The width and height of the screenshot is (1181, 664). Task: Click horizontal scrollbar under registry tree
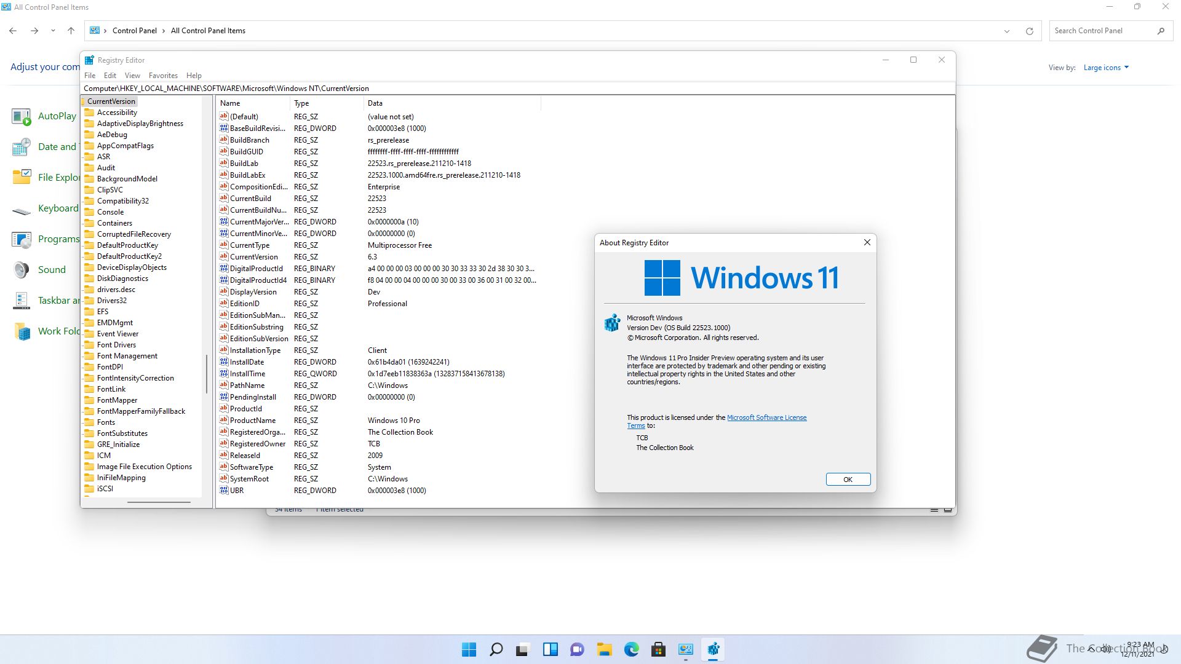[159, 502]
